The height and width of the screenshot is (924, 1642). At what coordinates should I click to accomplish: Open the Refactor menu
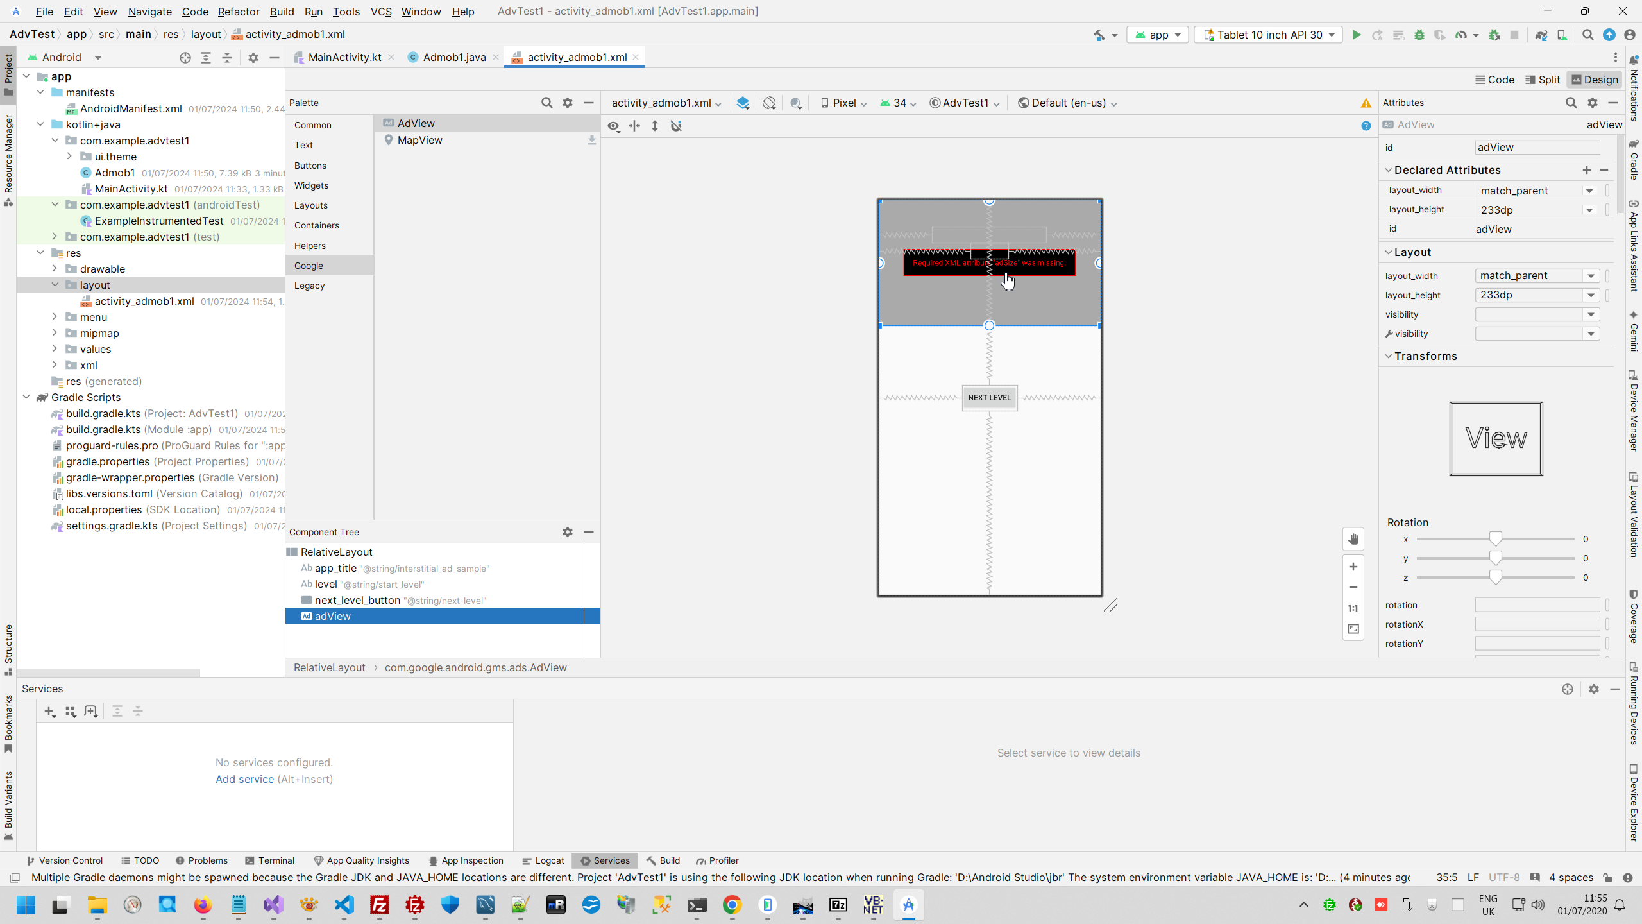click(238, 12)
